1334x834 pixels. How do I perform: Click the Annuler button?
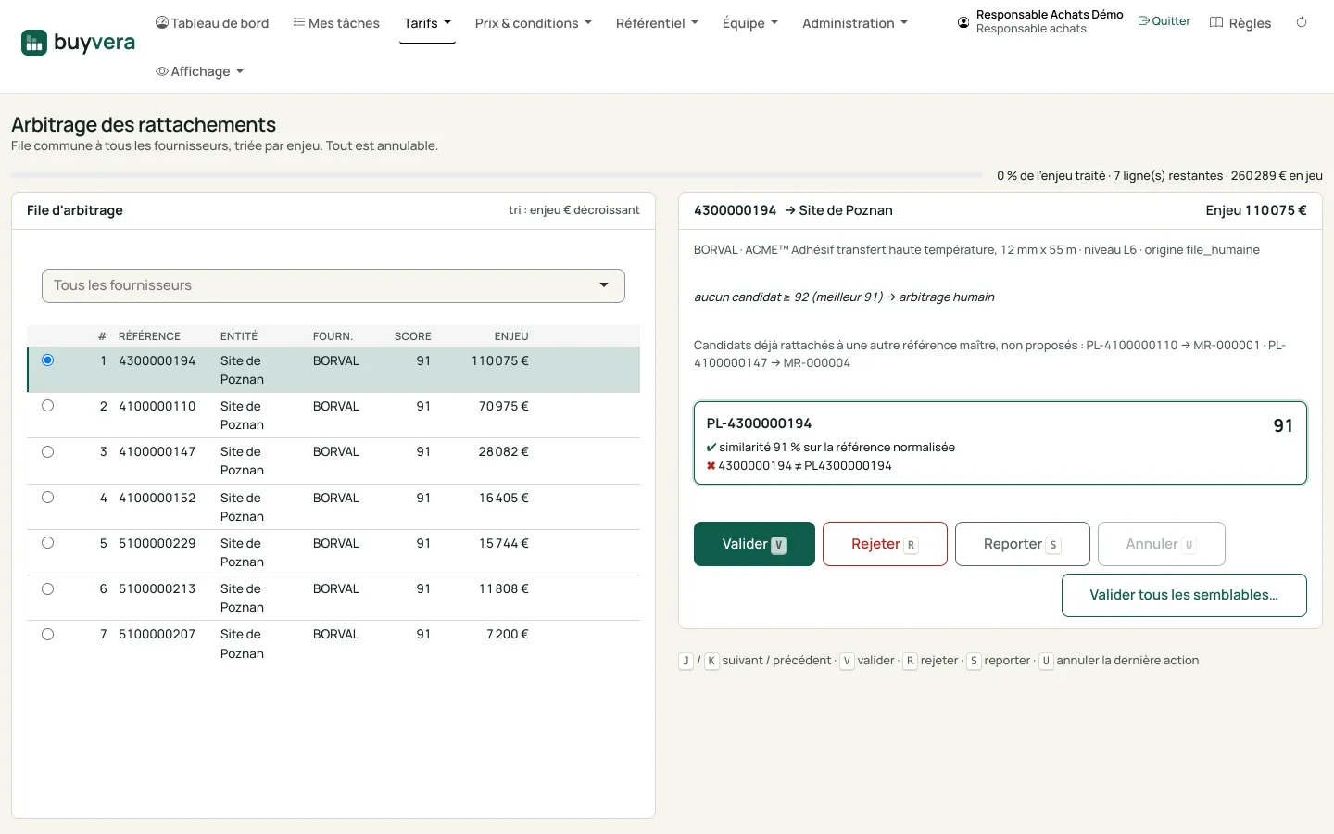click(x=1162, y=544)
